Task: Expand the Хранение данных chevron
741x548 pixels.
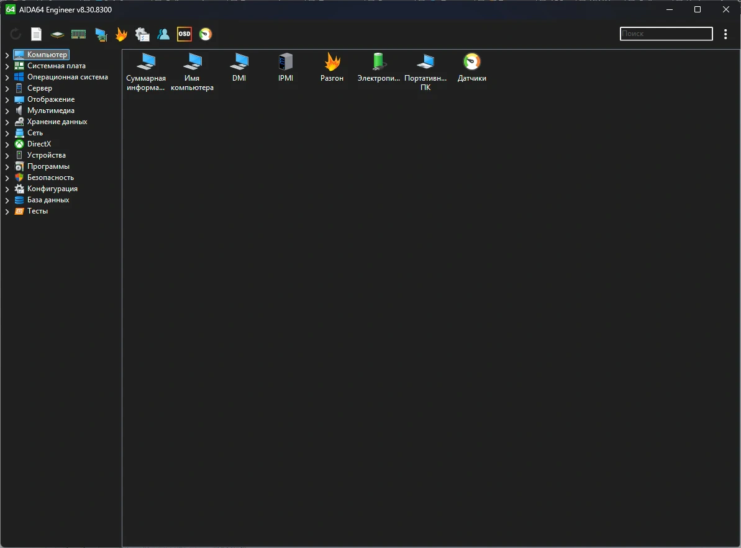Action: (7, 122)
